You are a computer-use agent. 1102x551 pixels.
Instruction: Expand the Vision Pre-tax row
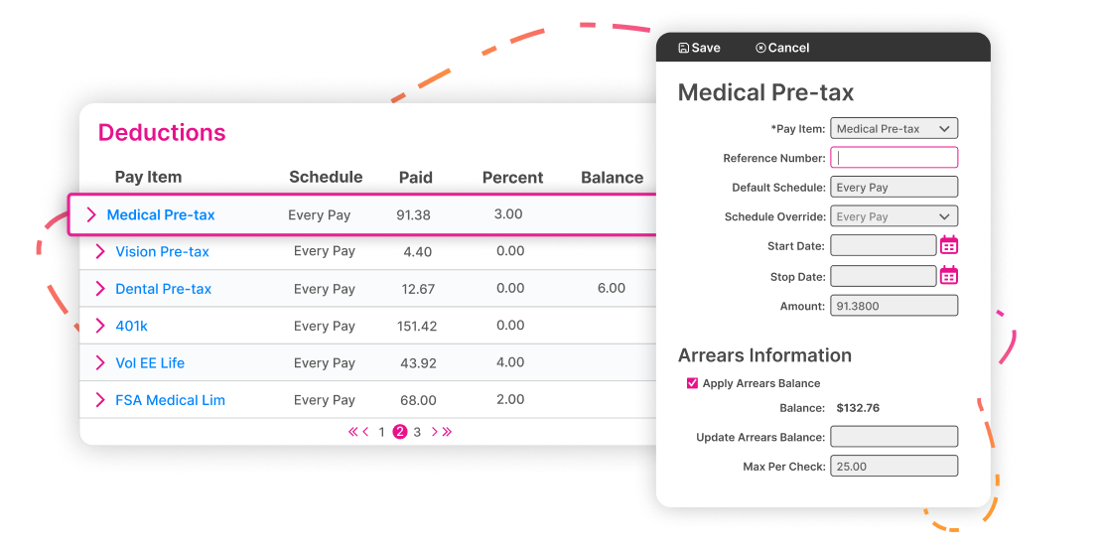point(100,251)
